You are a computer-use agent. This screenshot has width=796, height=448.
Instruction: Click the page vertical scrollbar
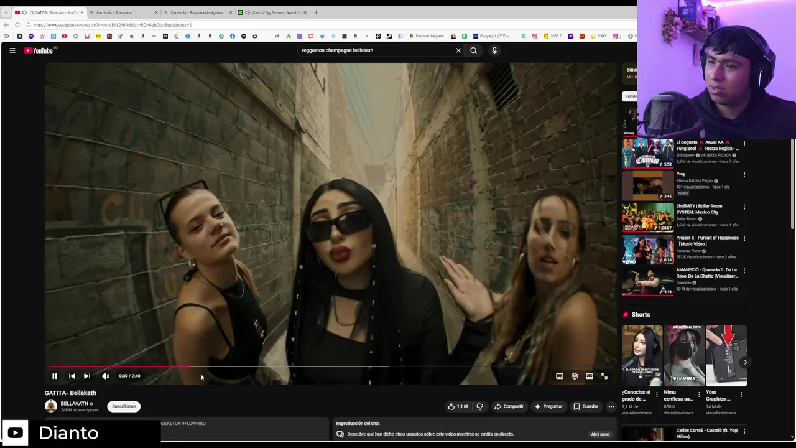pyautogui.click(x=792, y=184)
